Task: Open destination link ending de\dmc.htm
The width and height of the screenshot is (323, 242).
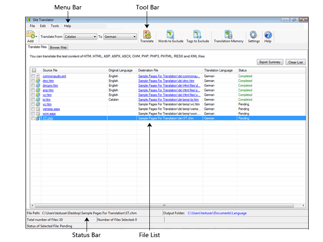Action: [166, 81]
